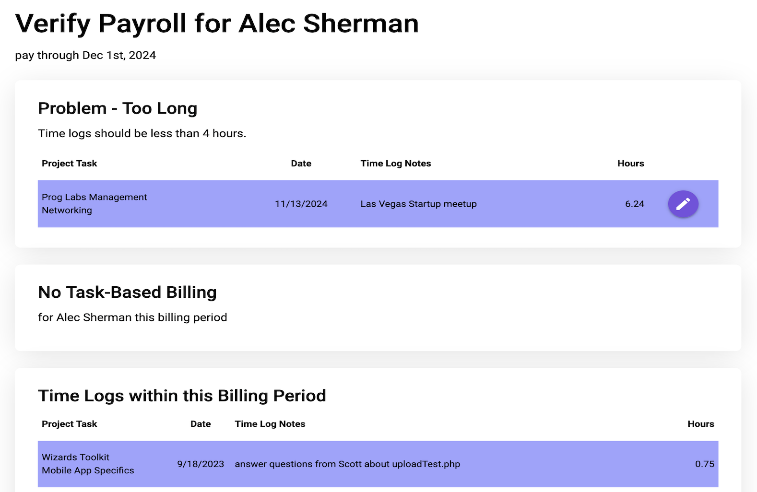757x492 pixels.
Task: Click the Problem - Too Long section title
Action: tap(118, 108)
